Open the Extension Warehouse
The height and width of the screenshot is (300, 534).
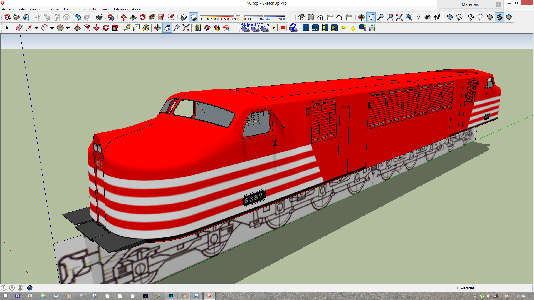pos(217,28)
